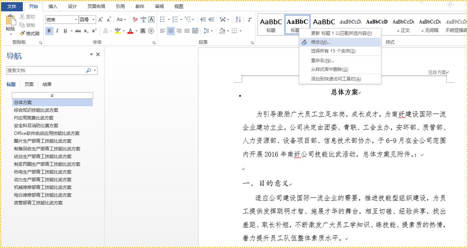Choose 修改(M)... in the context menu
Image resolution: width=468 pixels, height=248 pixels.
click(340, 42)
